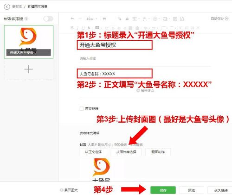The height and width of the screenshot is (195, 232).
Task: Click 展开正文 below the body text
Action: coord(145,90)
